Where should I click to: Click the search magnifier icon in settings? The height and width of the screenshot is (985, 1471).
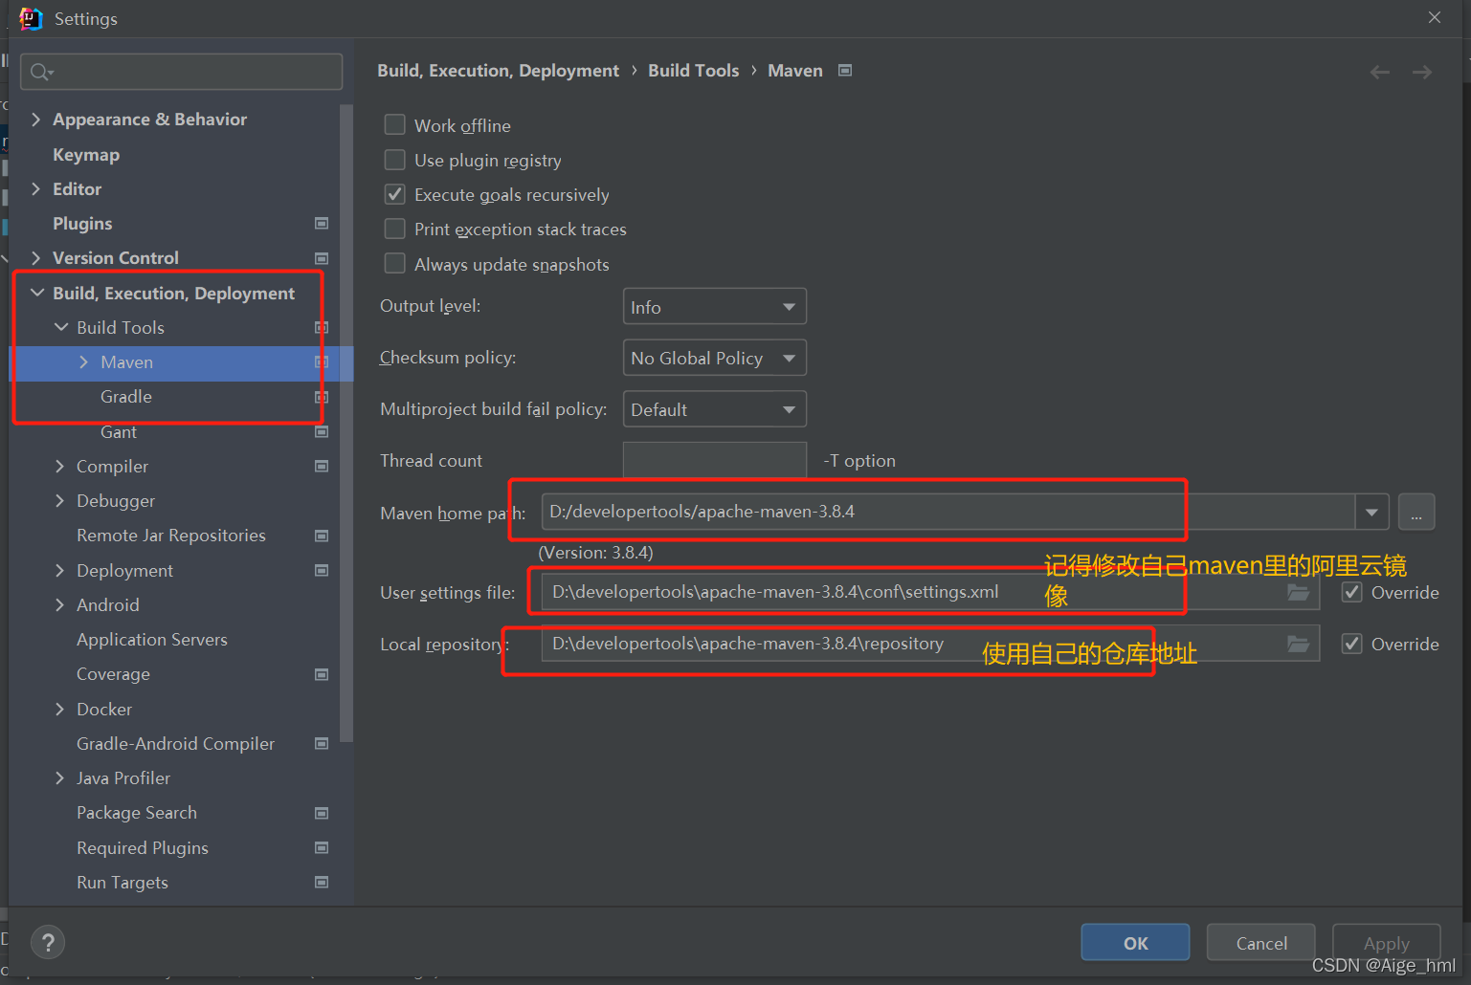41,72
